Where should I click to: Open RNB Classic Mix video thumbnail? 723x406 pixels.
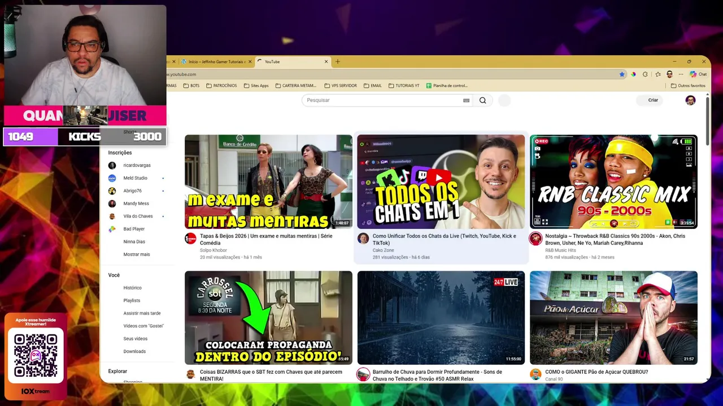[x=613, y=182]
